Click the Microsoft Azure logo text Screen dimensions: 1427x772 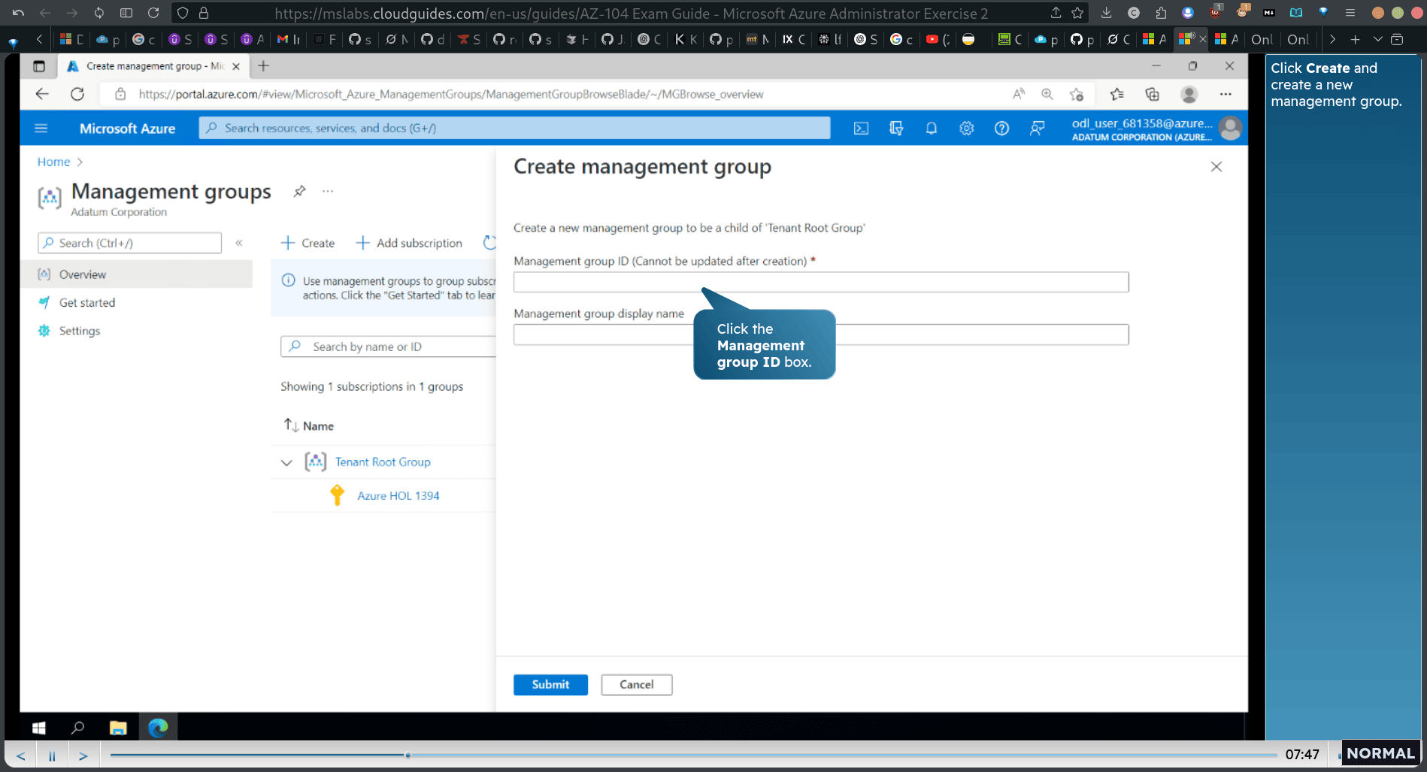tap(127, 129)
